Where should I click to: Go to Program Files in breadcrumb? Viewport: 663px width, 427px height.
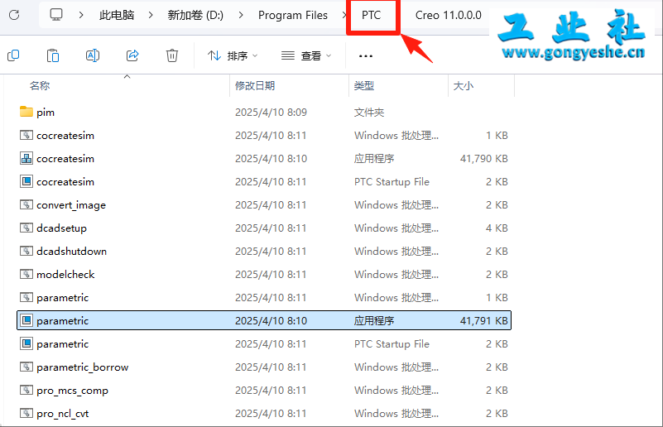tap(293, 15)
